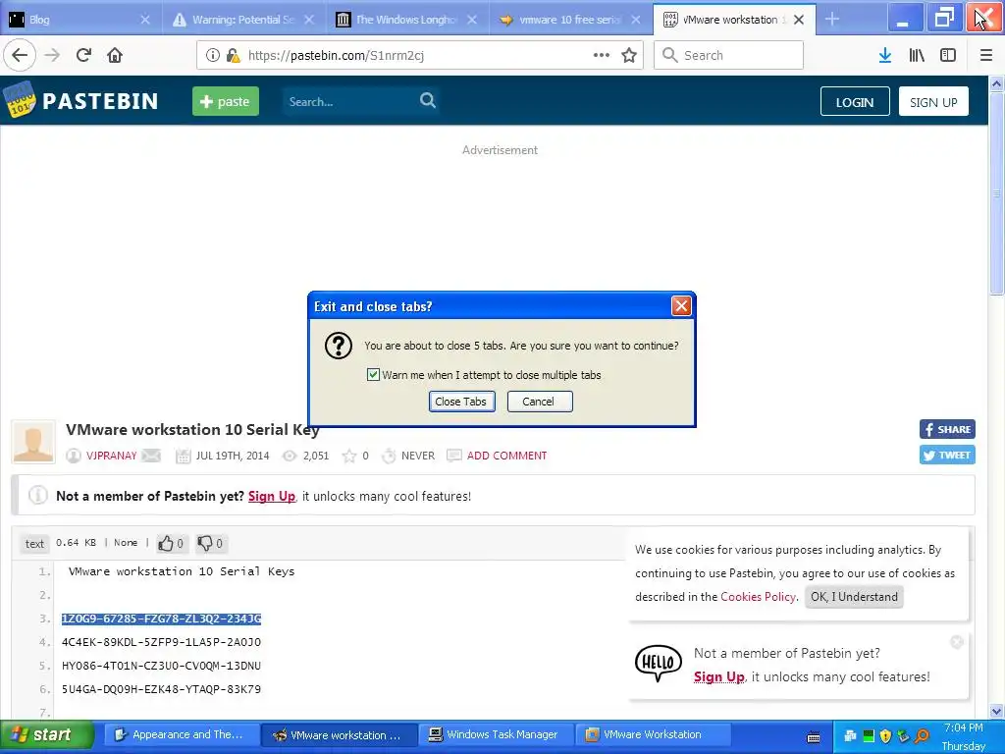Close the Blog tab

click(145, 20)
